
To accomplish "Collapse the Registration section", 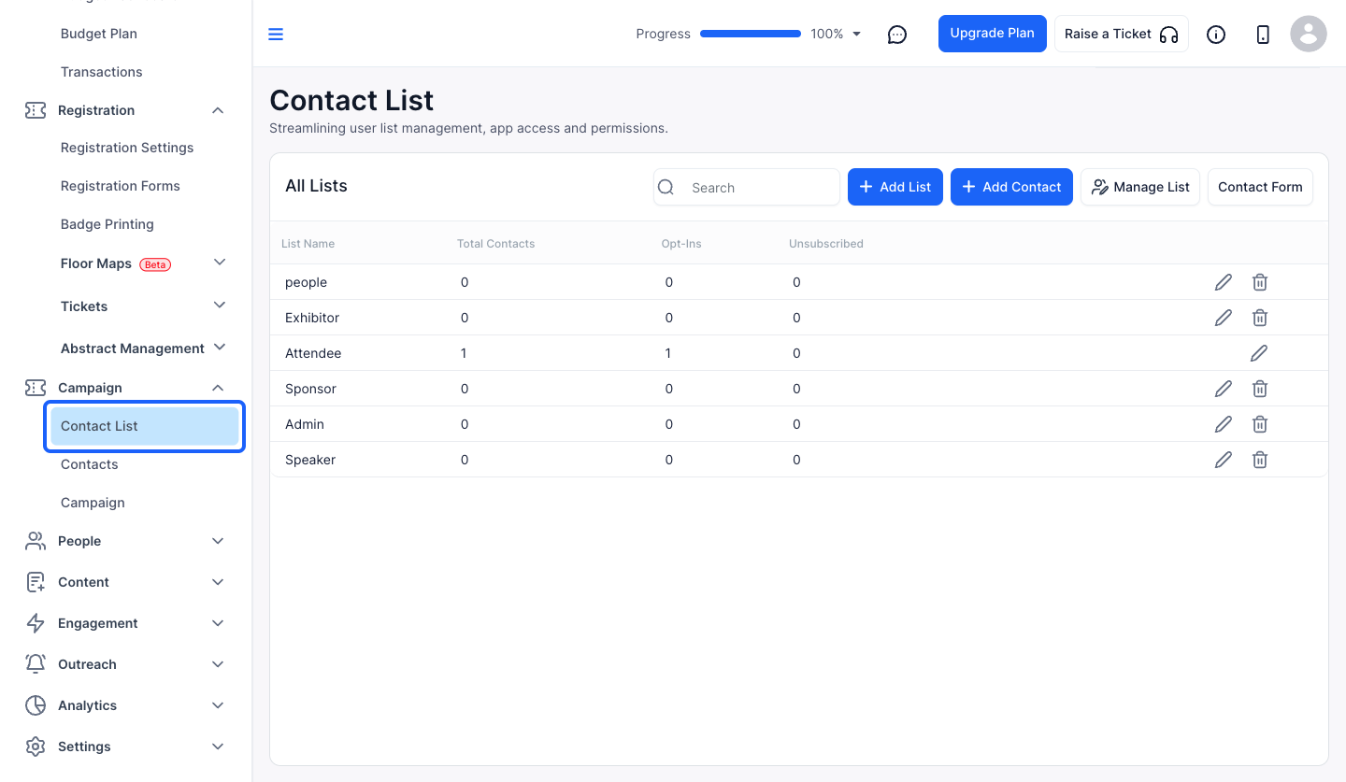I will tap(218, 110).
